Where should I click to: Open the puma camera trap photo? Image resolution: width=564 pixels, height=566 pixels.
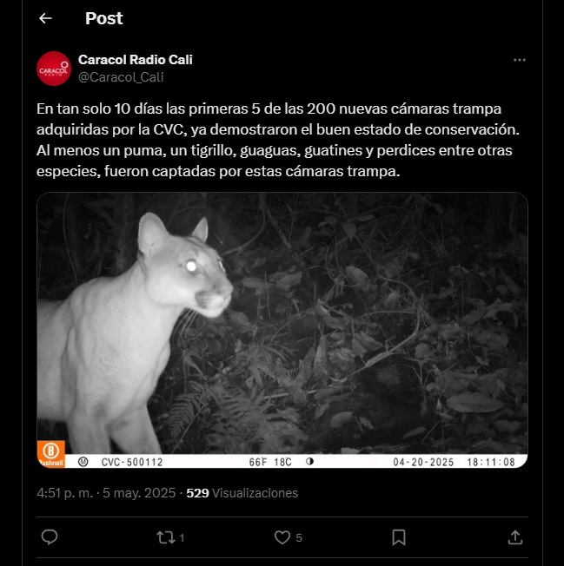pos(282,330)
